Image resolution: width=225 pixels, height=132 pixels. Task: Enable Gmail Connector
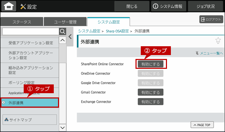pyautogui.click(x=150, y=92)
